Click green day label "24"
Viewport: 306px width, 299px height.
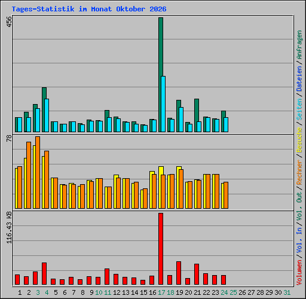point(224,292)
